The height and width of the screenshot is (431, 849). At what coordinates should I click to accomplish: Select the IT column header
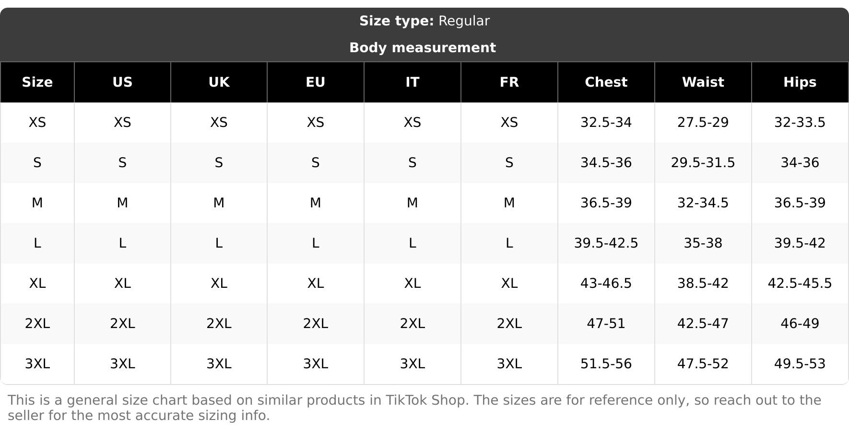coord(413,82)
